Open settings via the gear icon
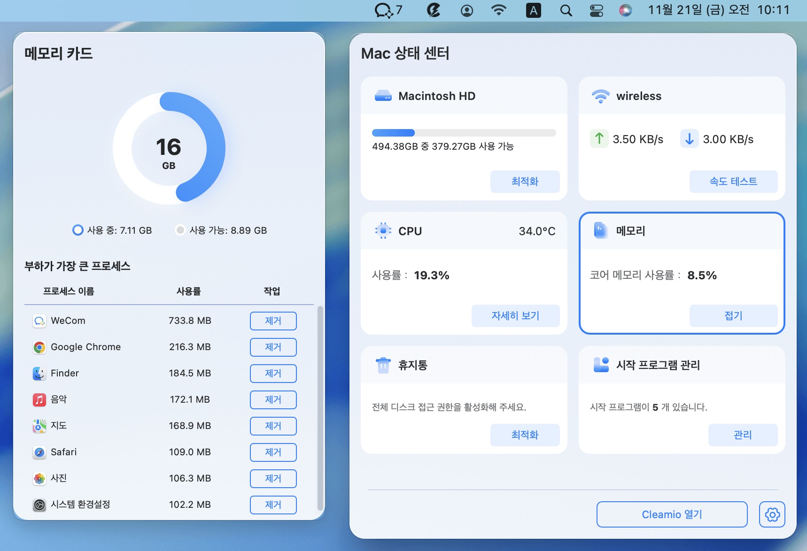 coord(773,514)
